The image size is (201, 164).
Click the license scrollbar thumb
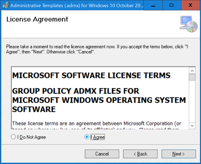click(x=192, y=77)
